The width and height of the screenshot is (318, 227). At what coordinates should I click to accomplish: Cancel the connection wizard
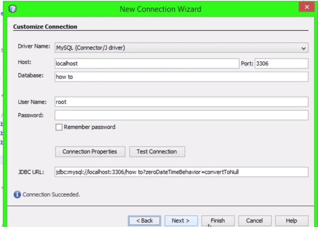pos(254,221)
